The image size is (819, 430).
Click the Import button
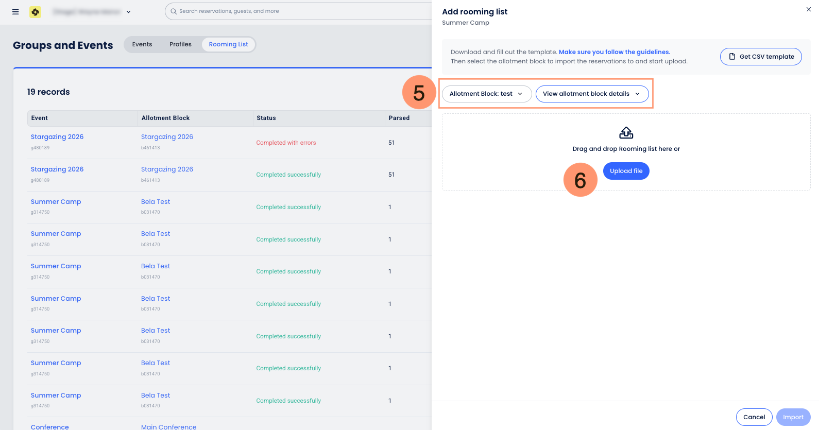[x=793, y=417]
